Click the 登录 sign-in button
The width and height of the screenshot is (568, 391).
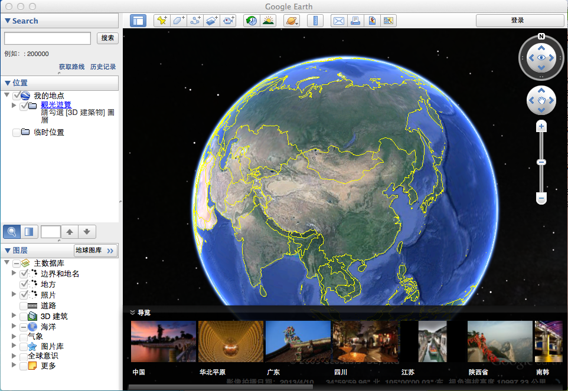520,20
